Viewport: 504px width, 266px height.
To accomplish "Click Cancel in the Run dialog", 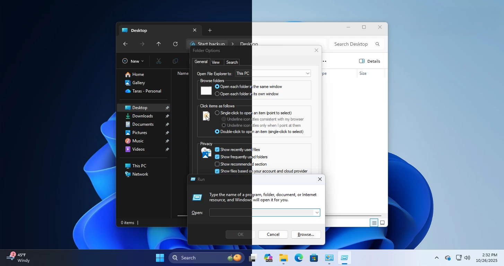I will 273,234.
